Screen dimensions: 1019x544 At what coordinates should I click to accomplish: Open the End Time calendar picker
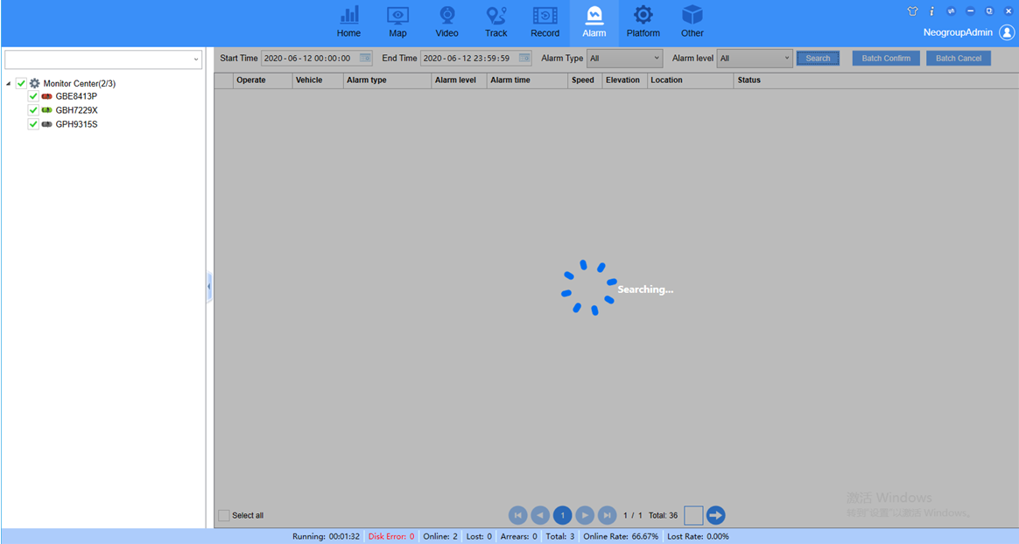pyautogui.click(x=524, y=59)
